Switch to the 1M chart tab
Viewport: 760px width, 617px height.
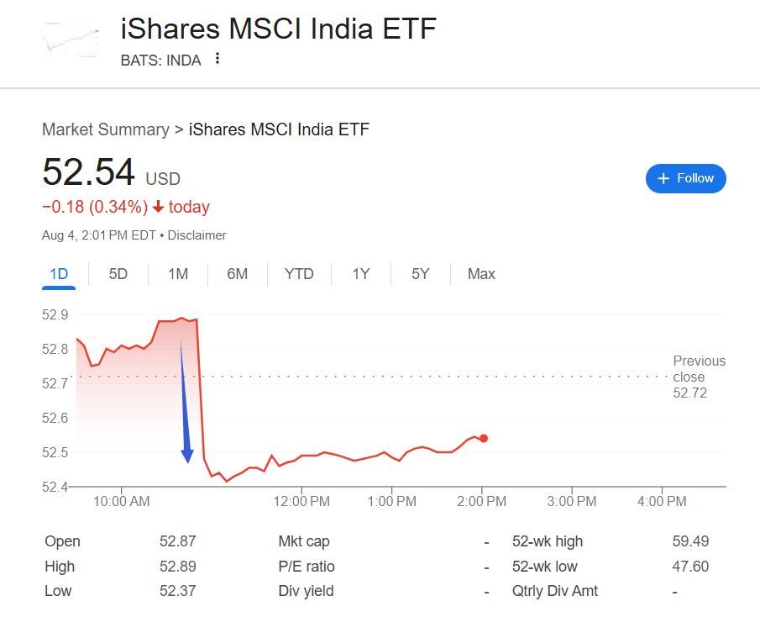[178, 274]
